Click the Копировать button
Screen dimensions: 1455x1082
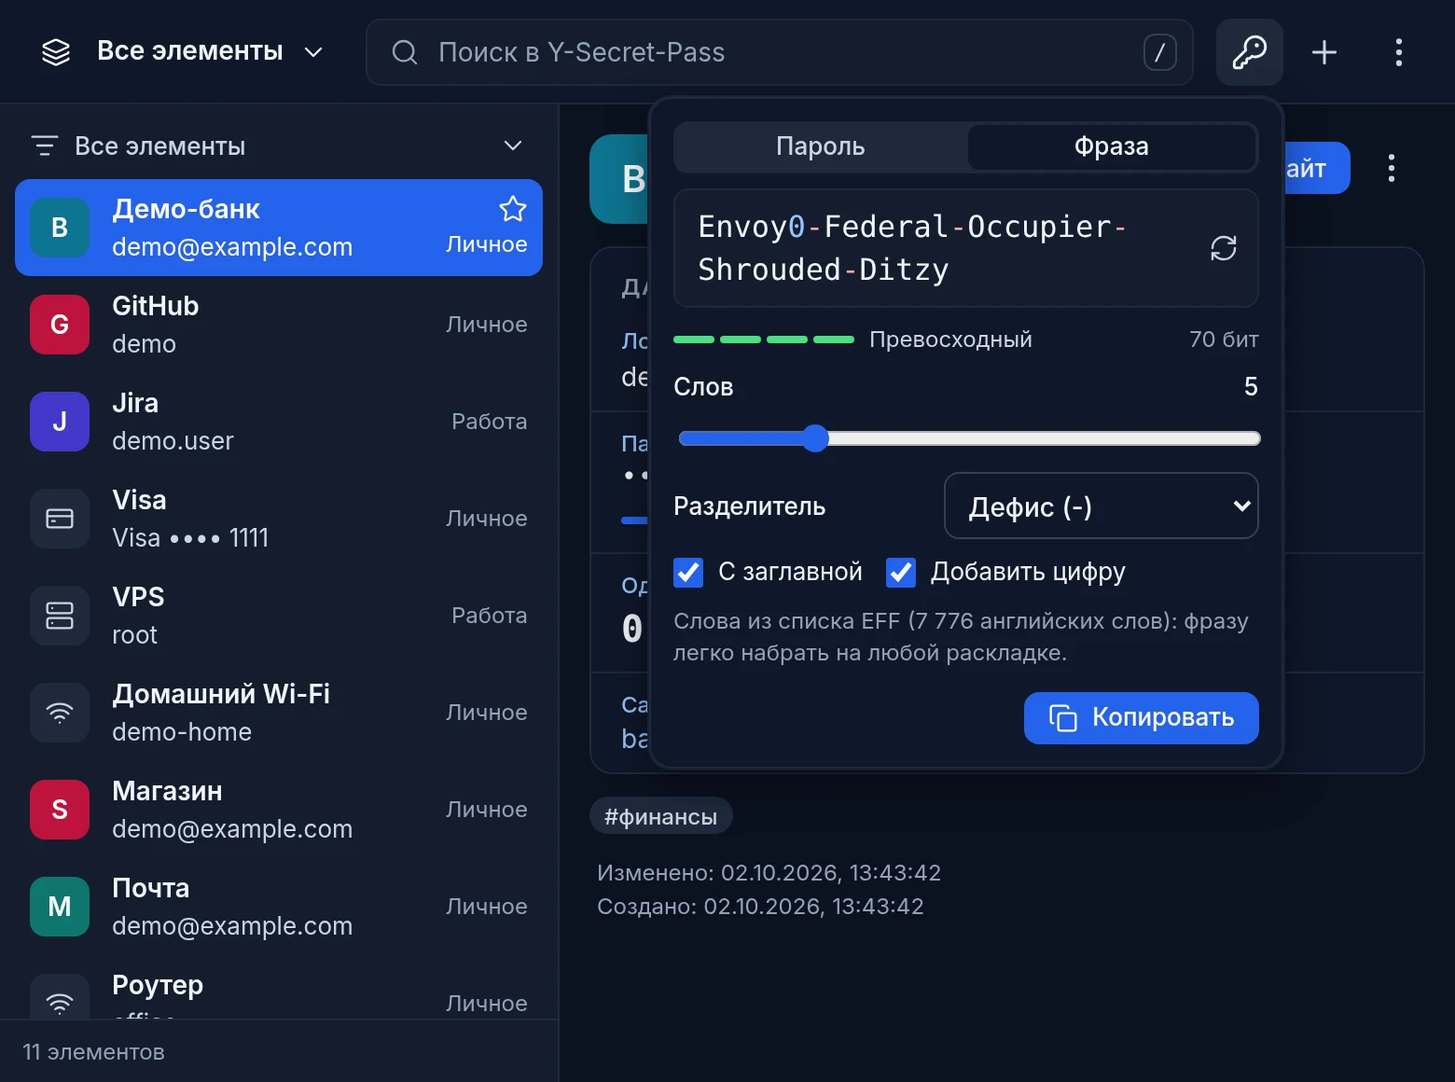pos(1141,717)
